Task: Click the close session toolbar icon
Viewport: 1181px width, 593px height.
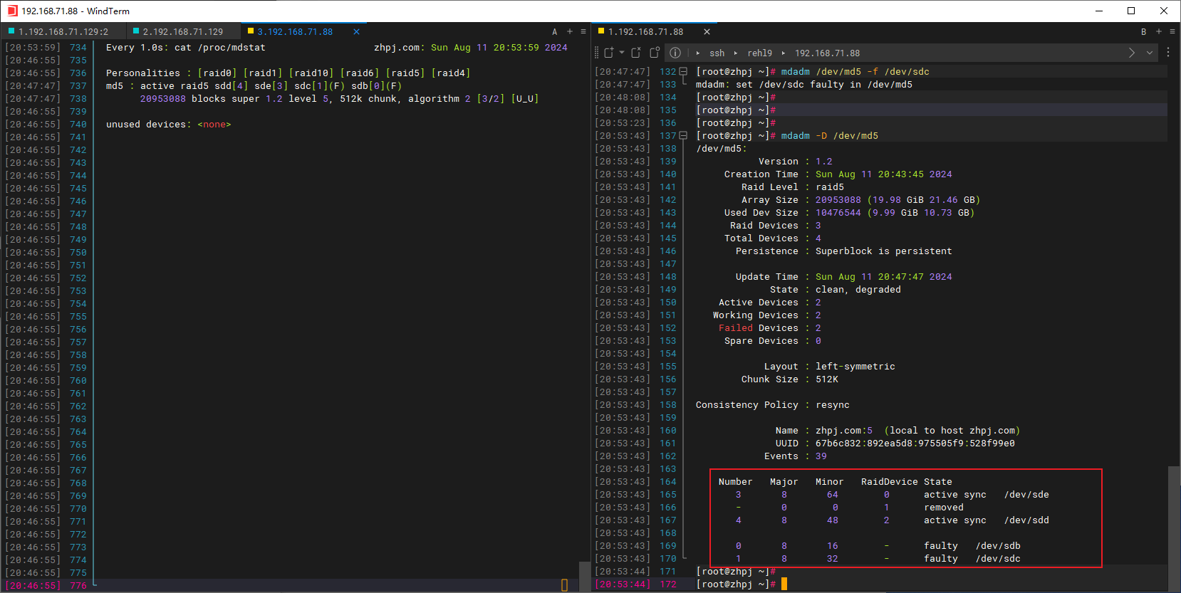Action: pos(636,53)
